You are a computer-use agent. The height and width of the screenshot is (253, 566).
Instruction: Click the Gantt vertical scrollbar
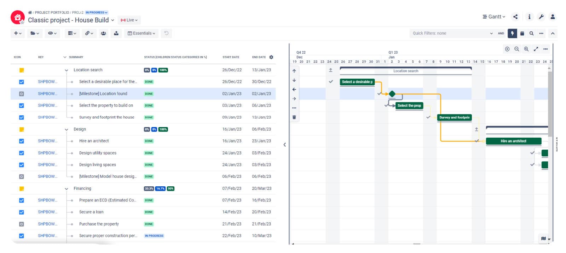coord(550,104)
